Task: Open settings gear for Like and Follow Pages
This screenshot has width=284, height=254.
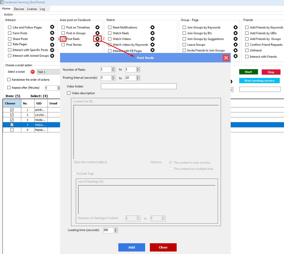Action: point(52,27)
